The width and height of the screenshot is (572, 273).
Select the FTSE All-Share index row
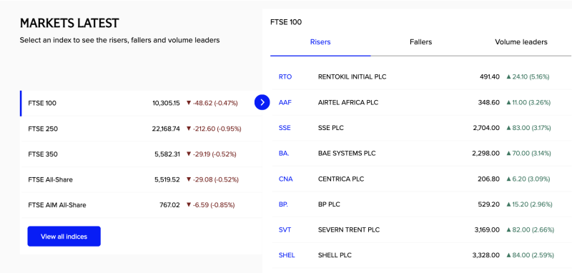click(141, 179)
